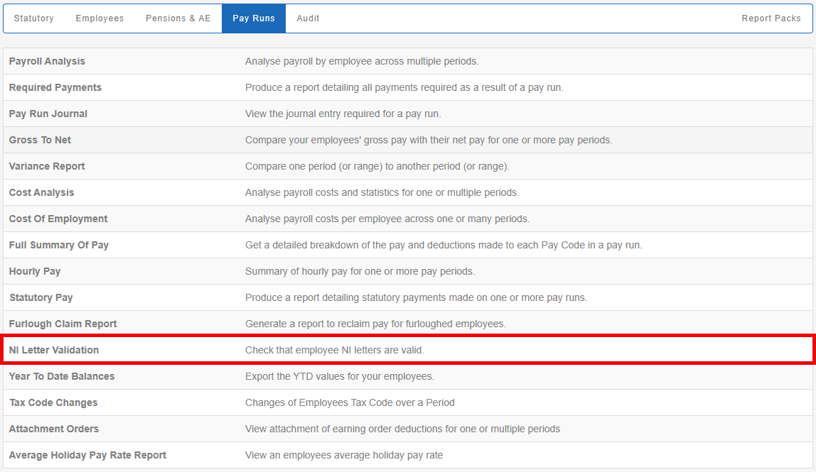This screenshot has height=472, width=816.
Task: Select the Pensions & AE tab
Action: click(178, 18)
